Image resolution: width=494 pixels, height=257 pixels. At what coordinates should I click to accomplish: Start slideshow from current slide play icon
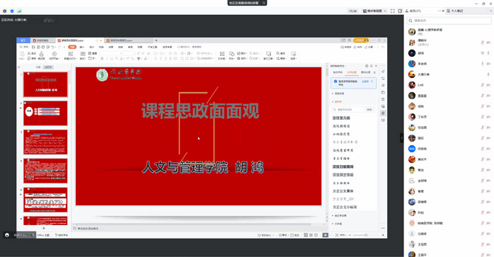tap(54, 54)
